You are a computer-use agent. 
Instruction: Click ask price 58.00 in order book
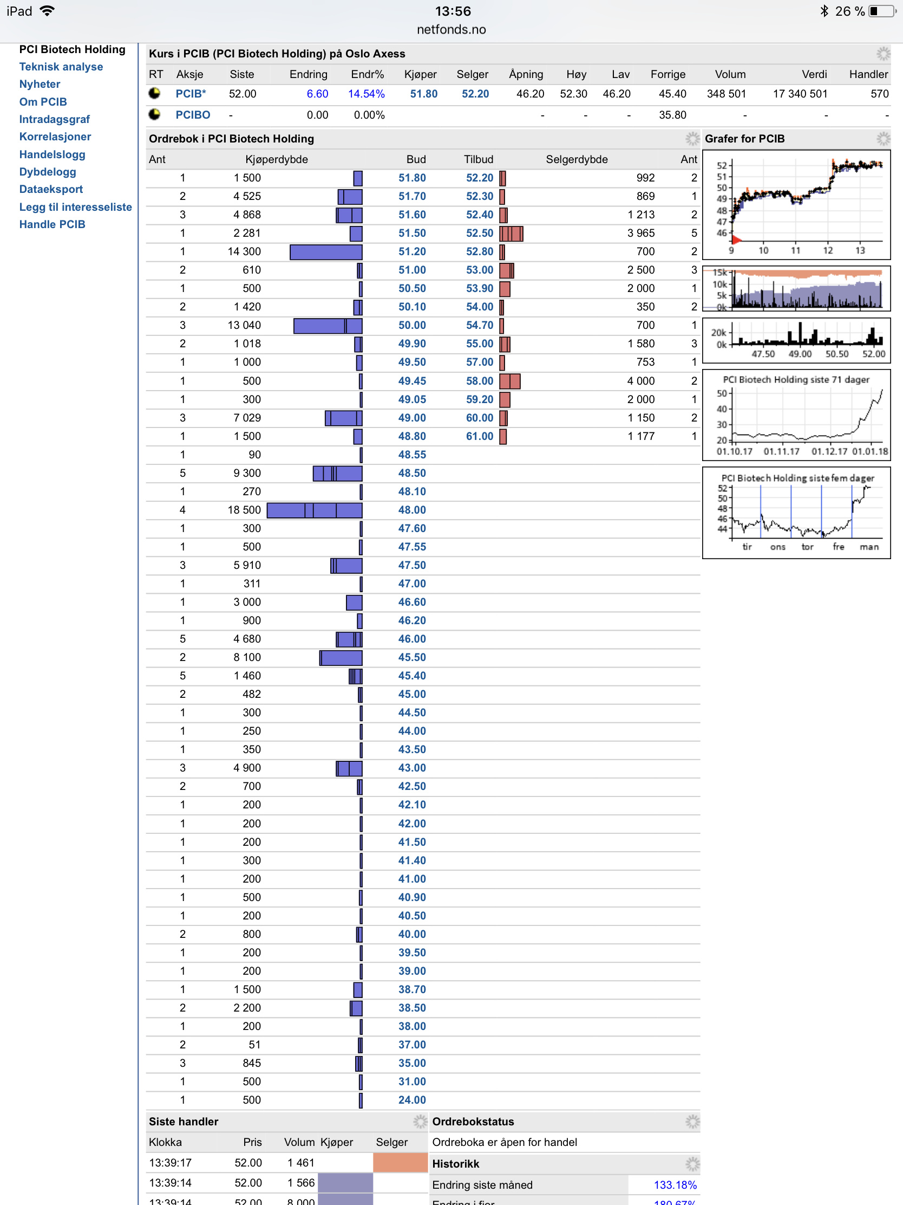tap(480, 381)
